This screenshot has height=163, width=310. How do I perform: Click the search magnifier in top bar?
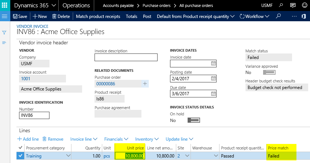click(x=281, y=5)
